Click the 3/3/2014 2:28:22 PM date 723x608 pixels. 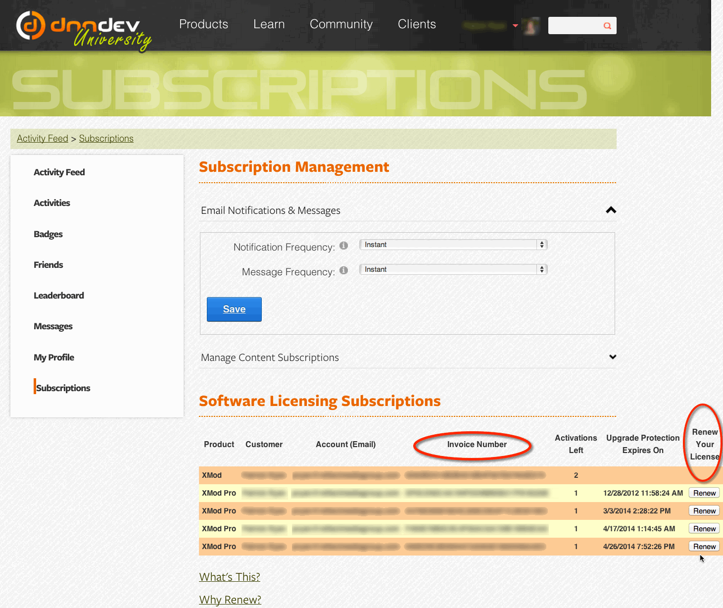point(637,511)
